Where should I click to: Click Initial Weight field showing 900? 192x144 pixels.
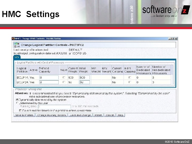(x=85, y=78)
